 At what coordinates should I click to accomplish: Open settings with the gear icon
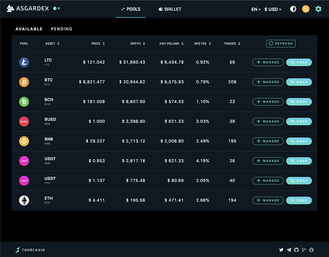pos(318,9)
